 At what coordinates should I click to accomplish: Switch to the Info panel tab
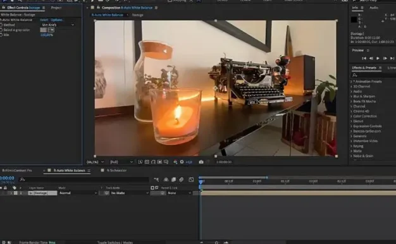(x=355, y=8)
